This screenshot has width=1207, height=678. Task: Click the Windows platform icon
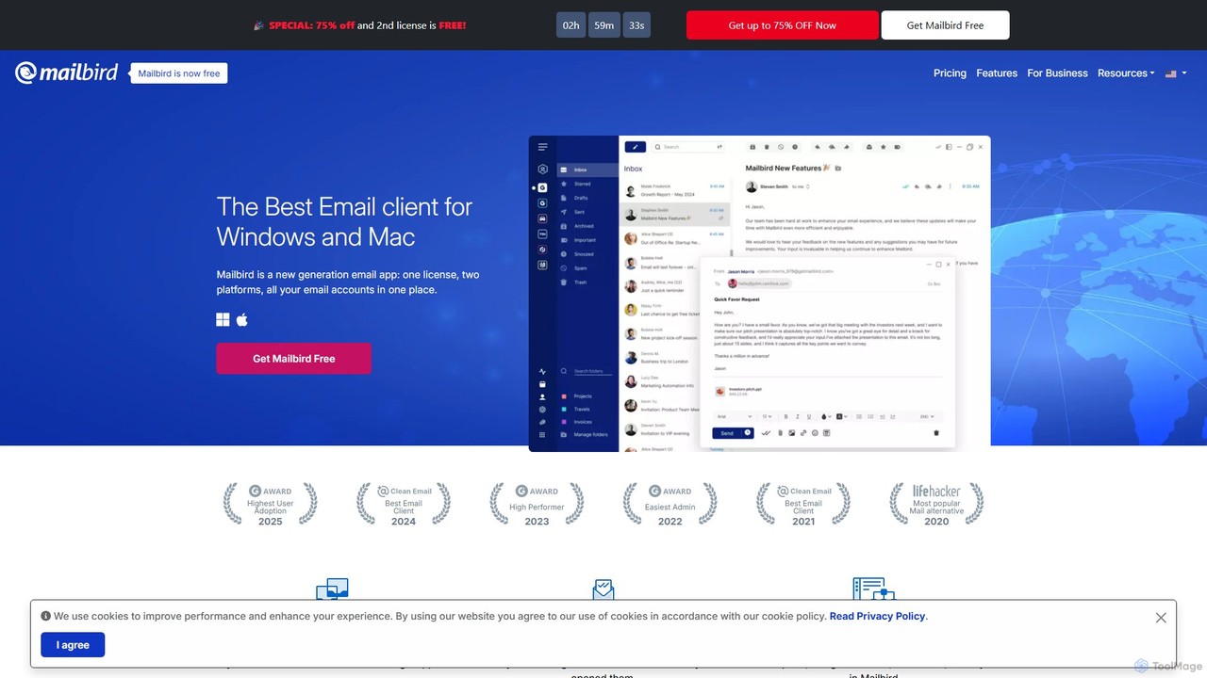click(x=223, y=320)
